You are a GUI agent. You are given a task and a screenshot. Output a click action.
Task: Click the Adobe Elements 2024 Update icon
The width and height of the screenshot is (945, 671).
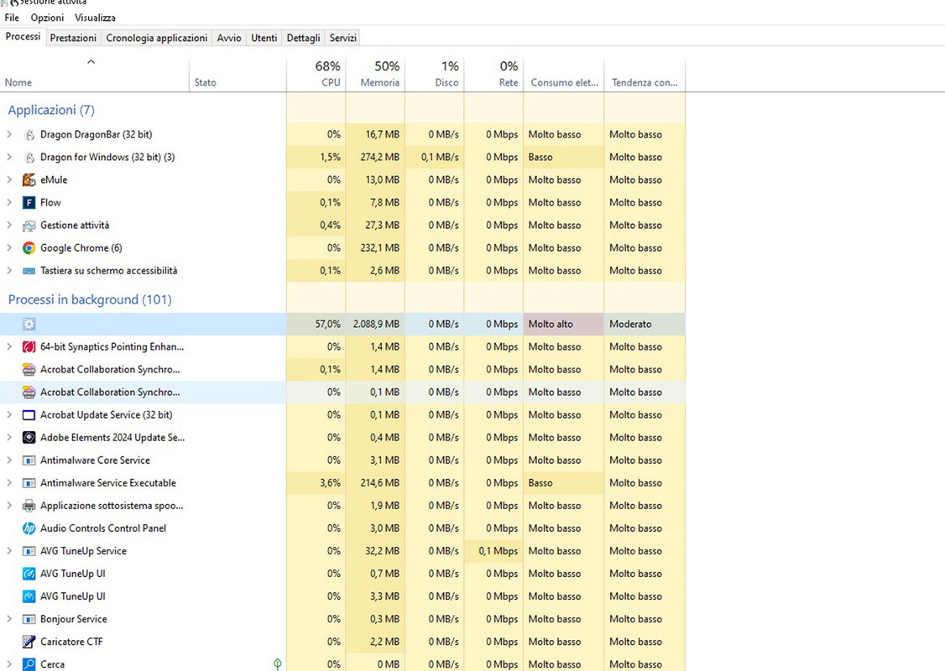(29, 438)
